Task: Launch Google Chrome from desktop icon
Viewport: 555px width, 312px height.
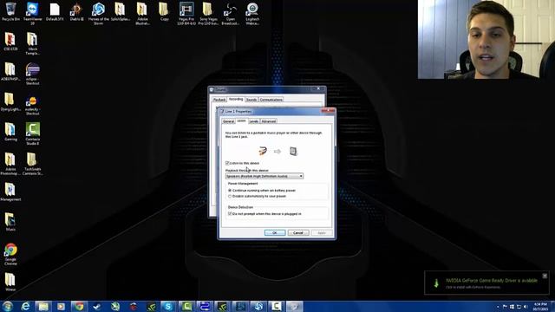Action: click(x=10, y=254)
